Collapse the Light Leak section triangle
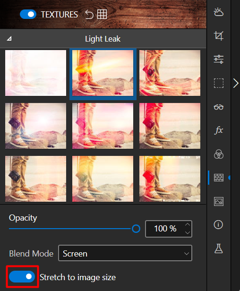 [x=9, y=39]
